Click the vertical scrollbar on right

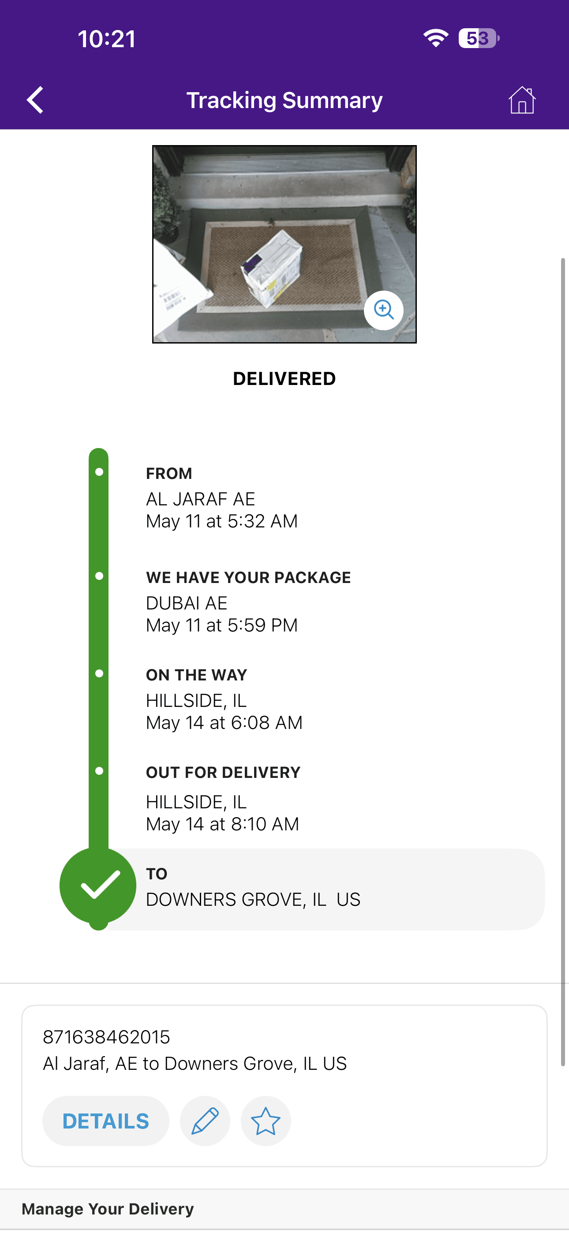[563, 662]
